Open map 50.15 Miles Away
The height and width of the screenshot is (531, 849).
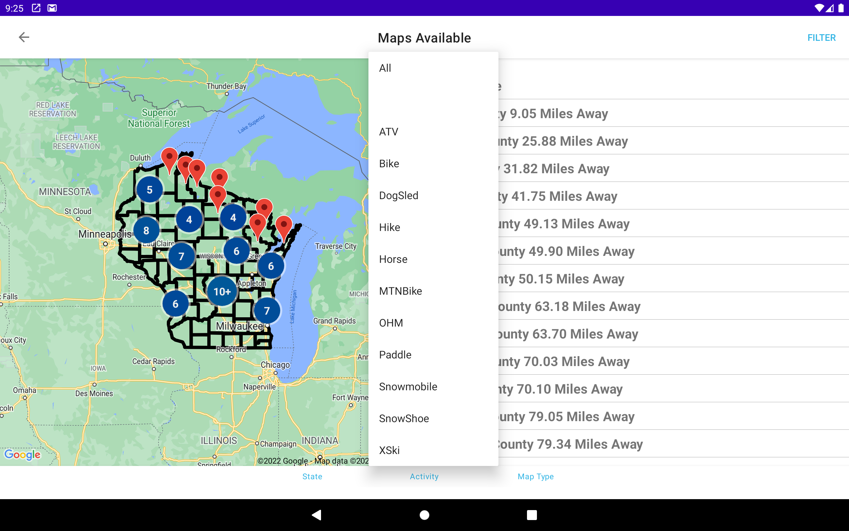(x=674, y=279)
